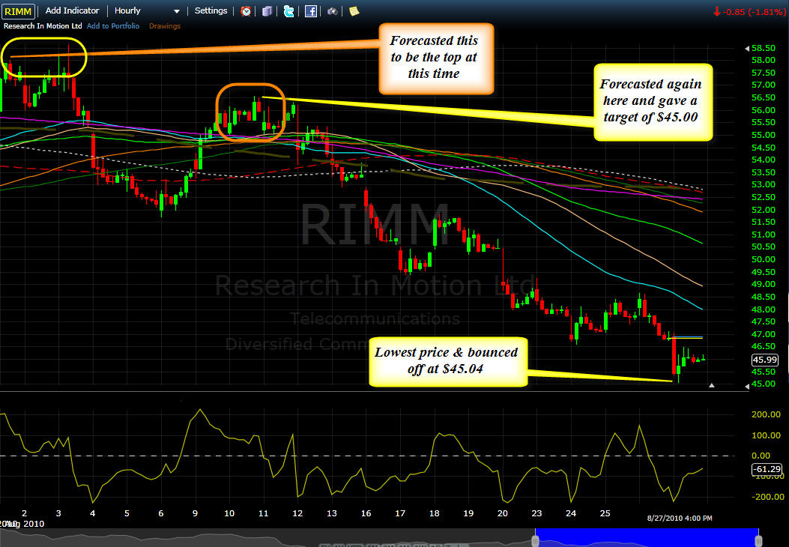Expand the dropdown arrow next to Hourly
This screenshot has width=789, height=547.
[177, 11]
